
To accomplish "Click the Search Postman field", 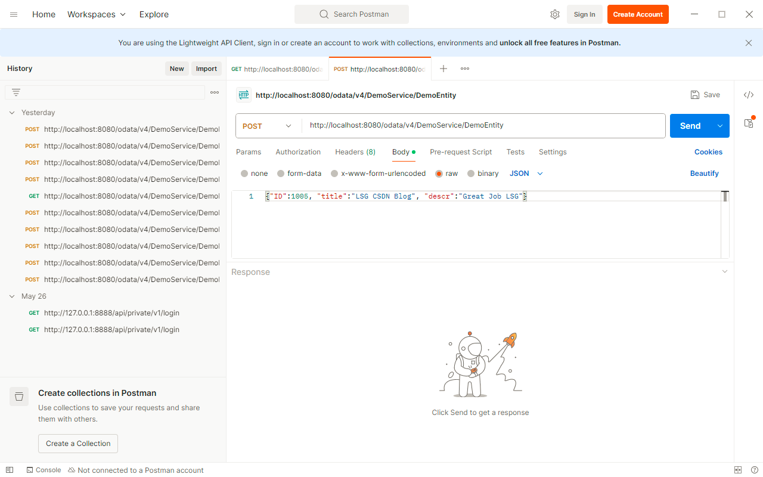I will pos(352,14).
